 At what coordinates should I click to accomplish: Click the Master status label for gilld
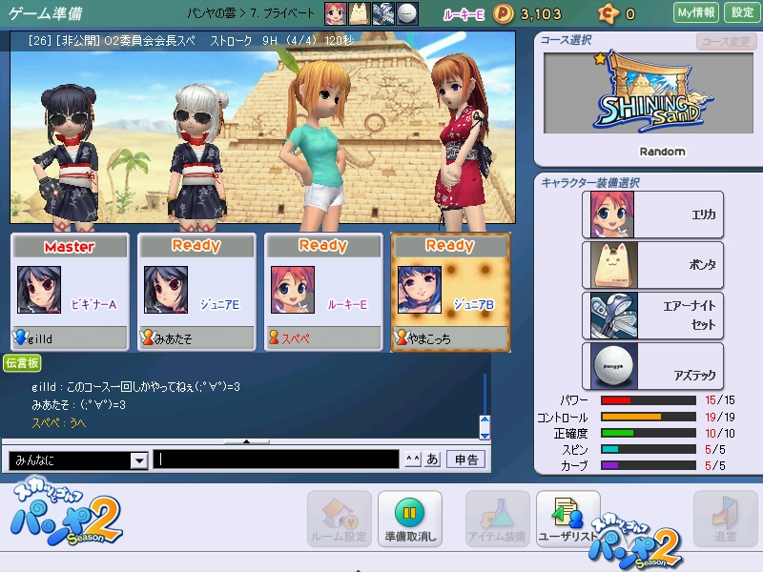pos(70,247)
